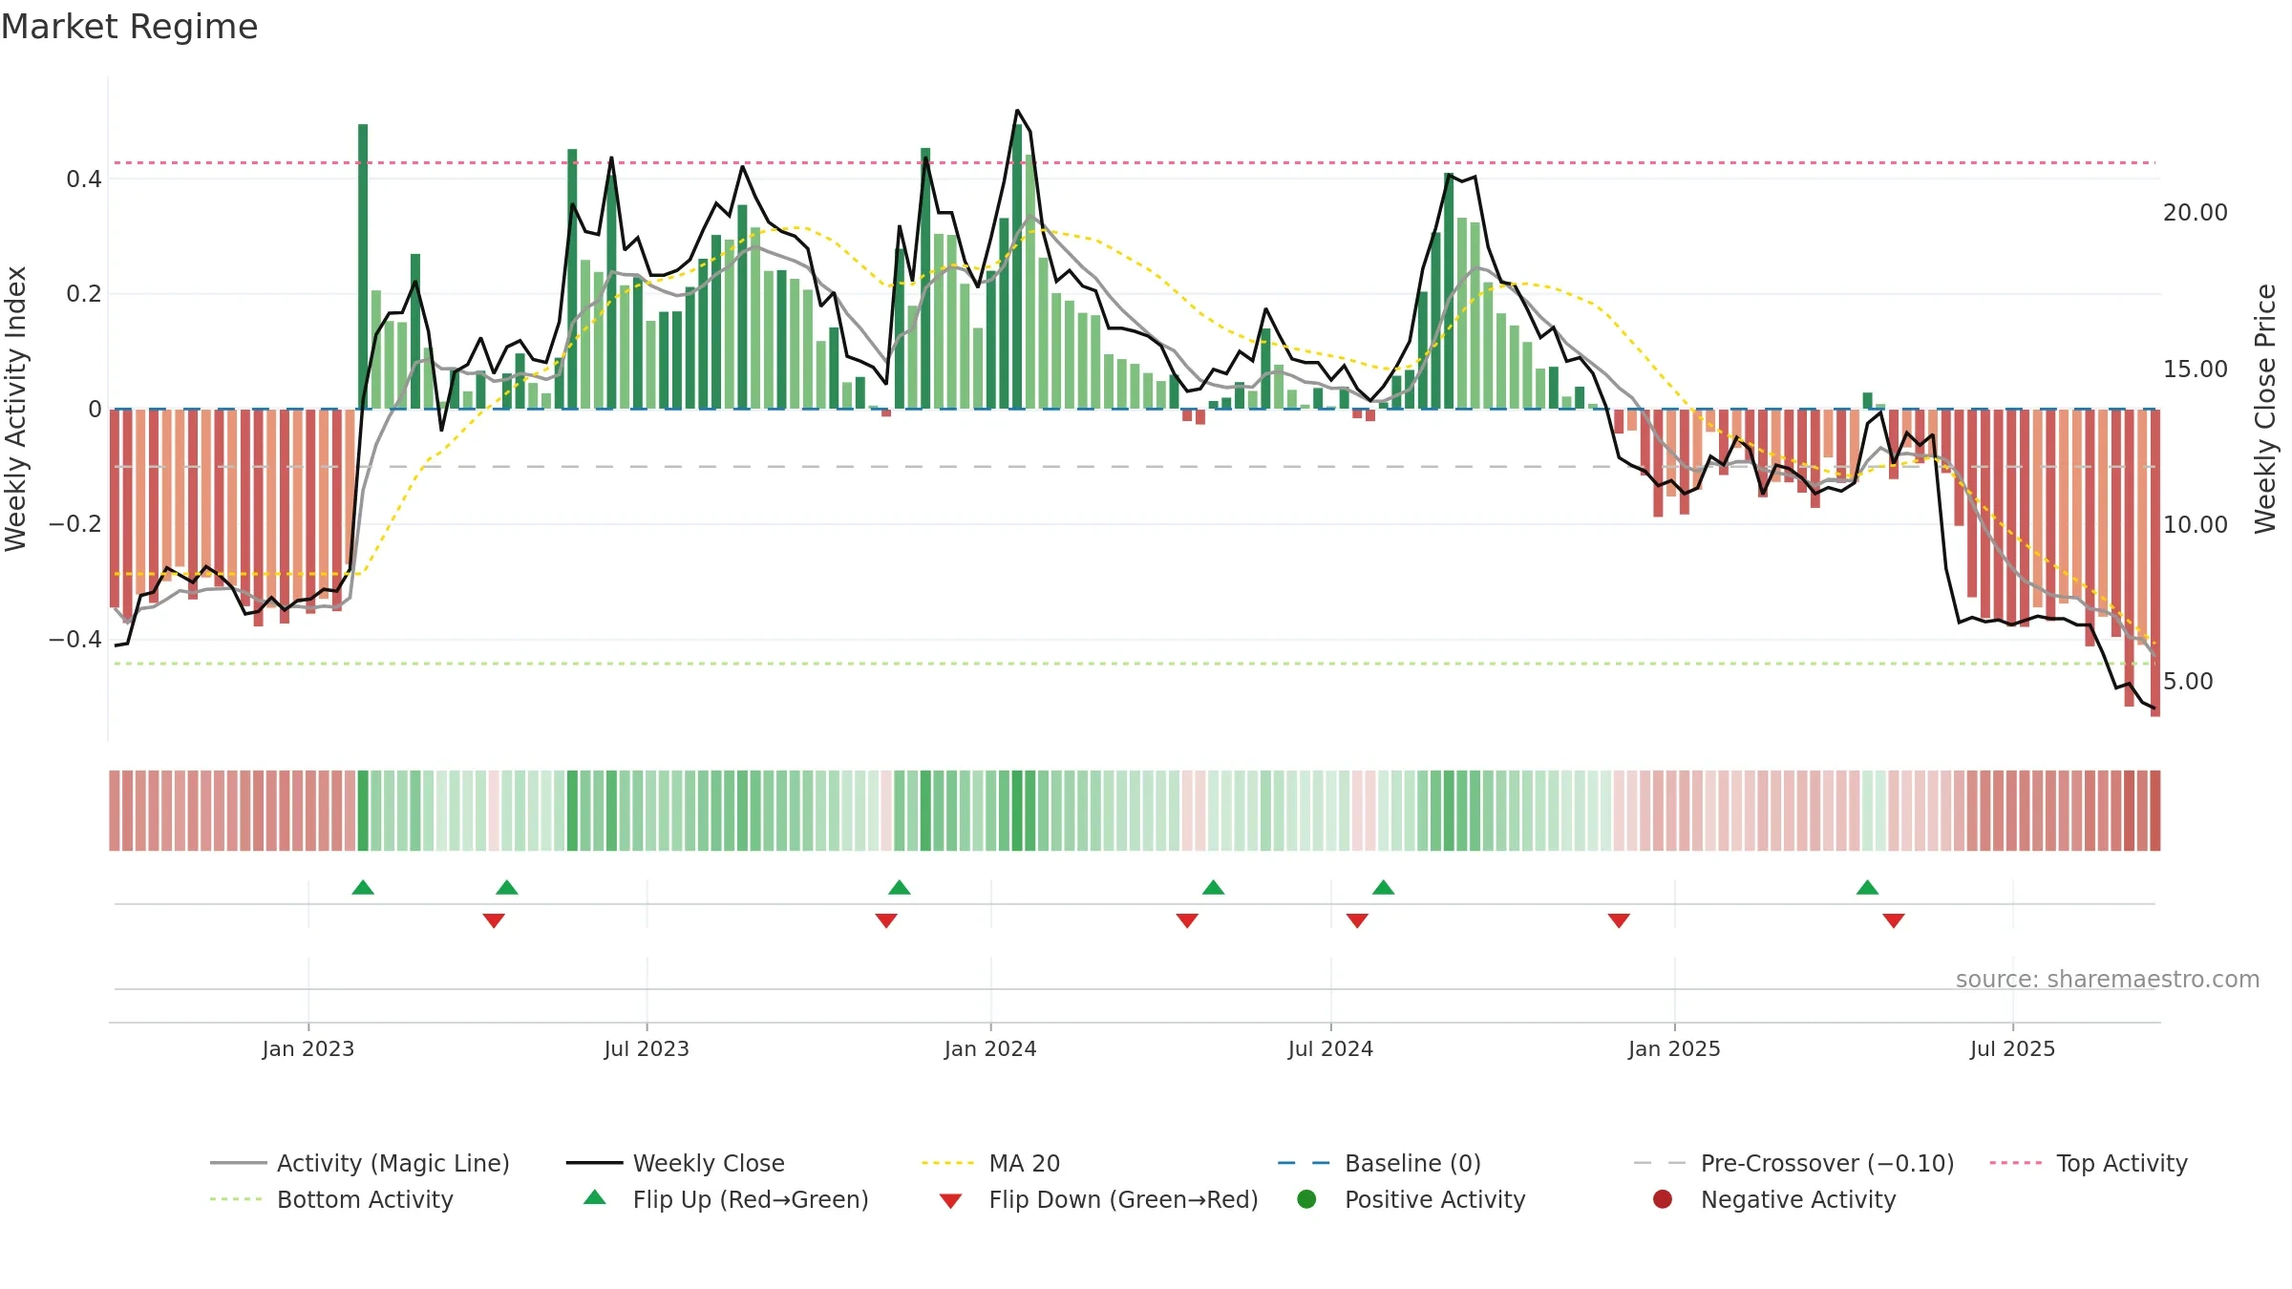Click the Positive Activity green circle icon

click(1306, 1199)
